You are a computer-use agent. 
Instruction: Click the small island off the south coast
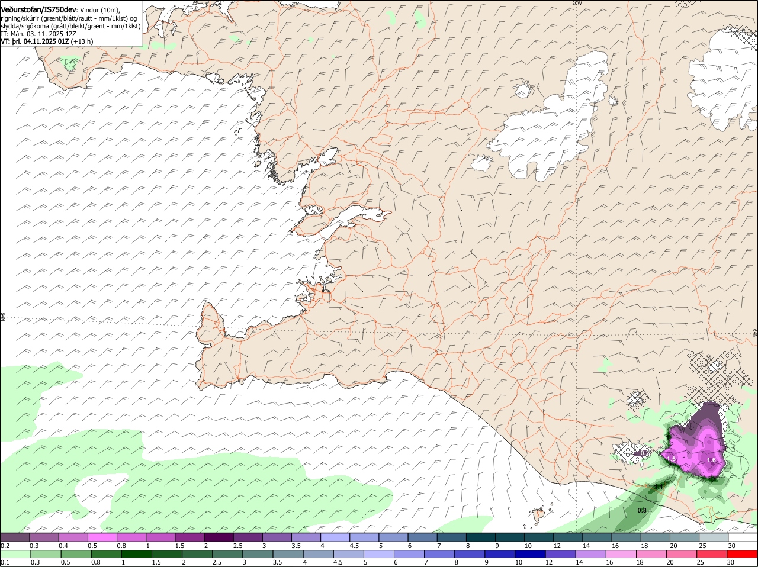[x=539, y=516]
